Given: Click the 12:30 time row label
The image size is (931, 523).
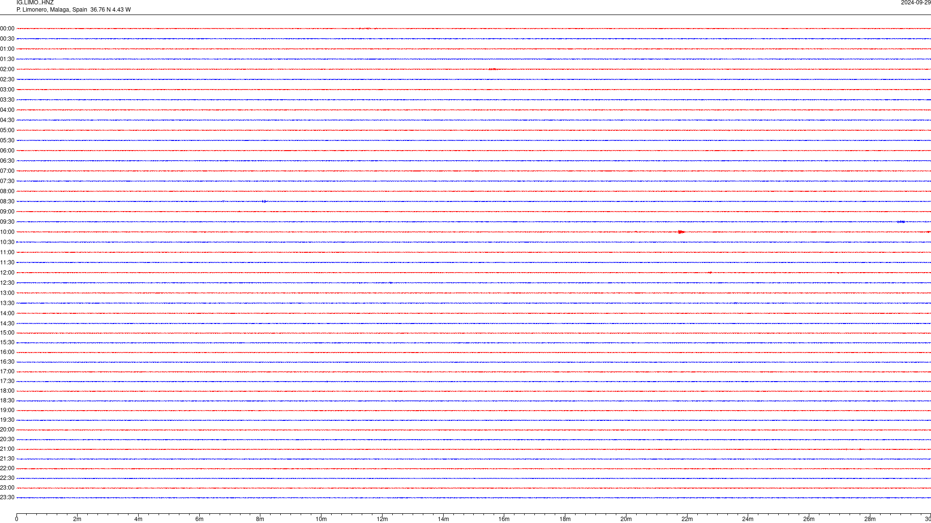Looking at the screenshot, I should [x=7, y=283].
